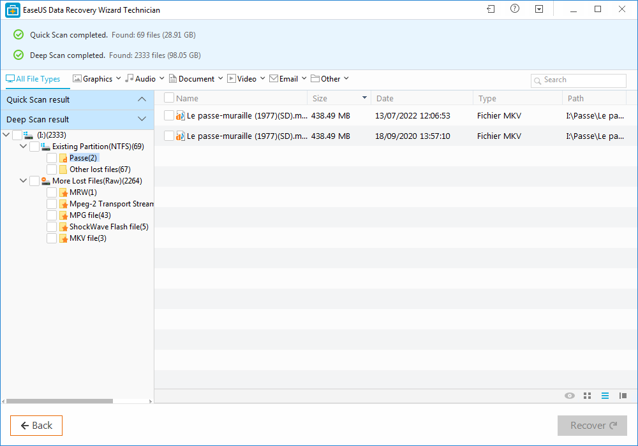Select the Passe(2) tree item
Viewport: 638px width, 446px height.
[x=83, y=158]
